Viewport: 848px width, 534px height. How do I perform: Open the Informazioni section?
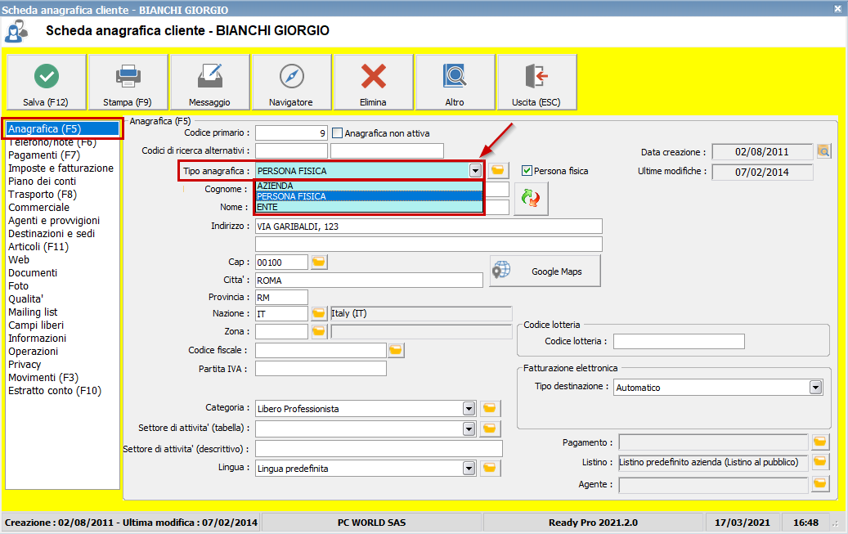tap(38, 339)
